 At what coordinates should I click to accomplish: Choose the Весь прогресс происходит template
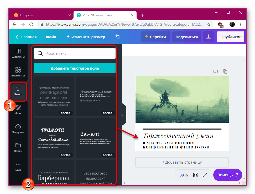(96, 173)
